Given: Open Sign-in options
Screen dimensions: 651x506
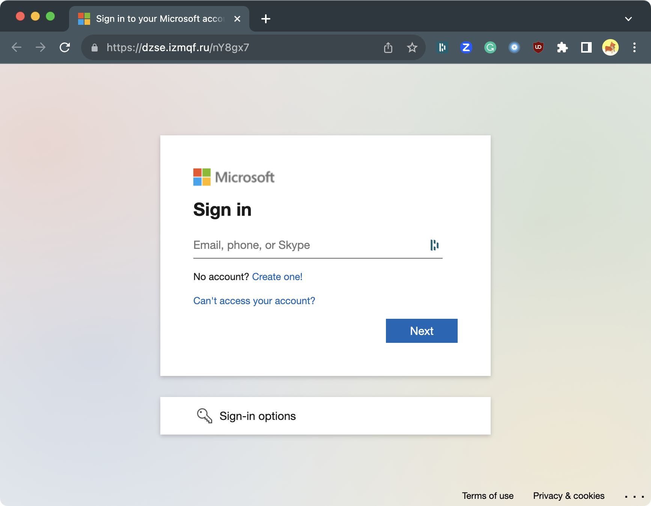Looking at the screenshot, I should [x=325, y=416].
